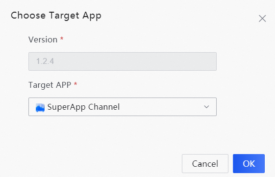The image size is (275, 177).
Task: Click the down arrow icon in Target APP selector
Action: click(206, 107)
